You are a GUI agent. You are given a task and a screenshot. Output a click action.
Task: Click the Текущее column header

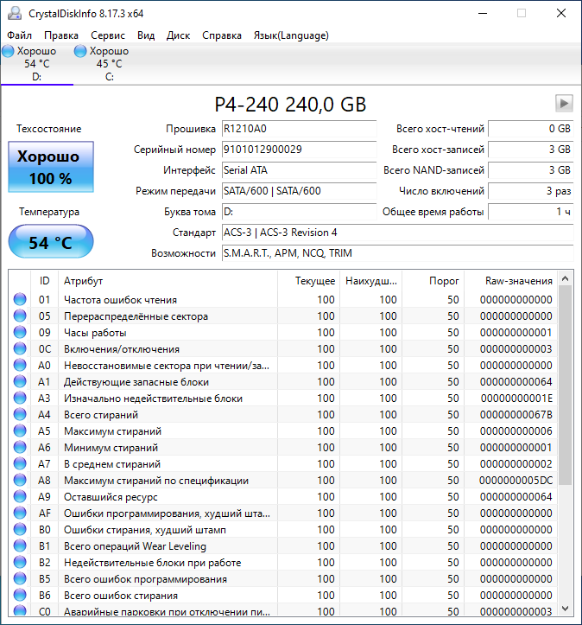(309, 281)
